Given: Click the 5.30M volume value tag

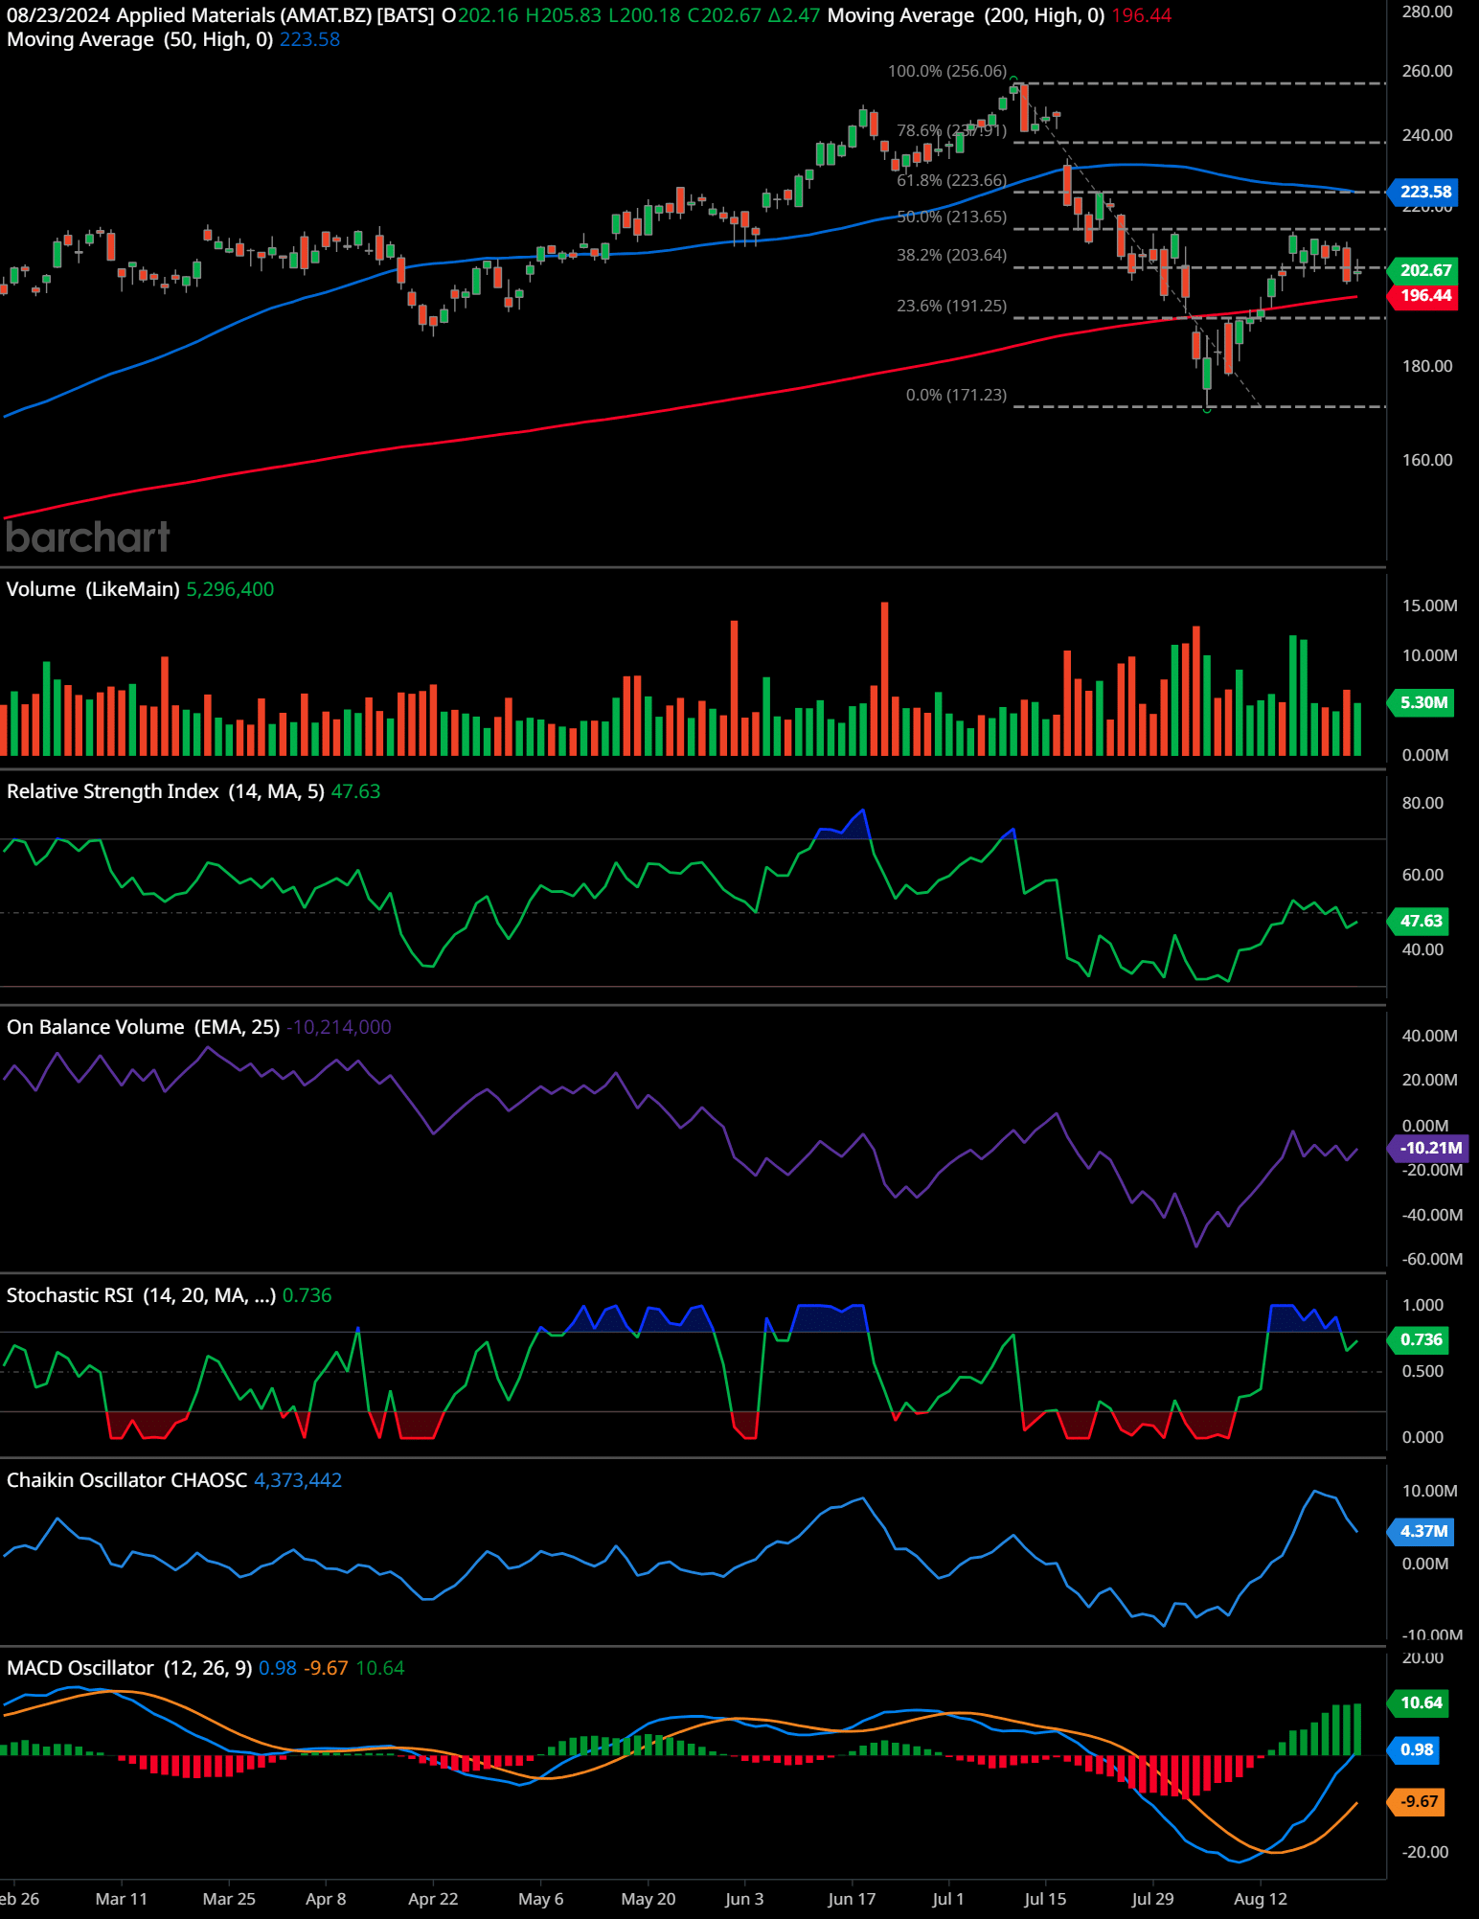Looking at the screenshot, I should pyautogui.click(x=1421, y=702).
